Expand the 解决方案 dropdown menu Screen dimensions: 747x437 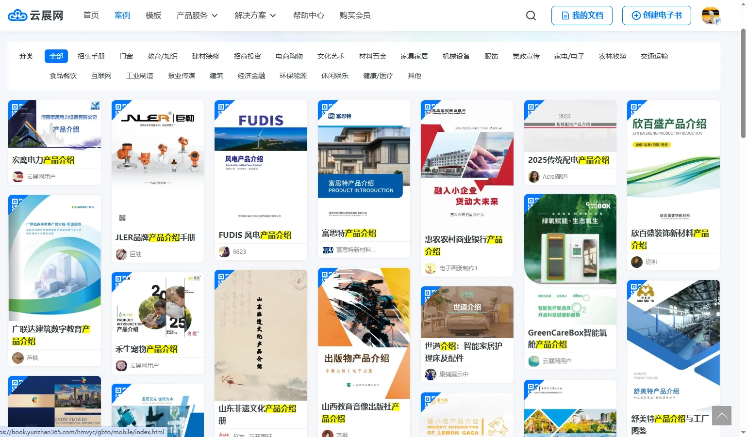(x=255, y=16)
